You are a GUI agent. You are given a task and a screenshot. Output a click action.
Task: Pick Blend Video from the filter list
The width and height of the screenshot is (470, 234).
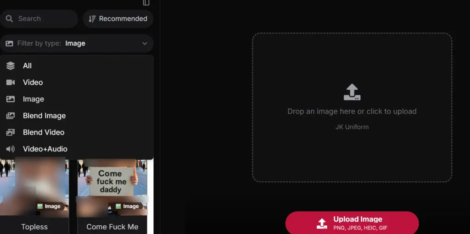coord(77,132)
